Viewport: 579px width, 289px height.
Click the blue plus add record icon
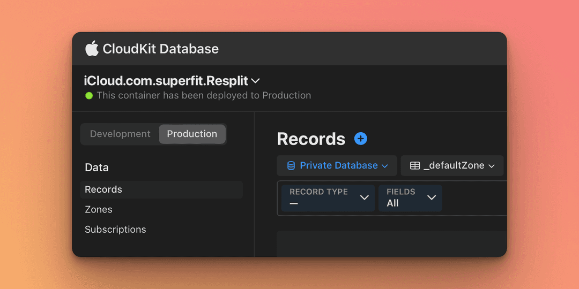361,139
